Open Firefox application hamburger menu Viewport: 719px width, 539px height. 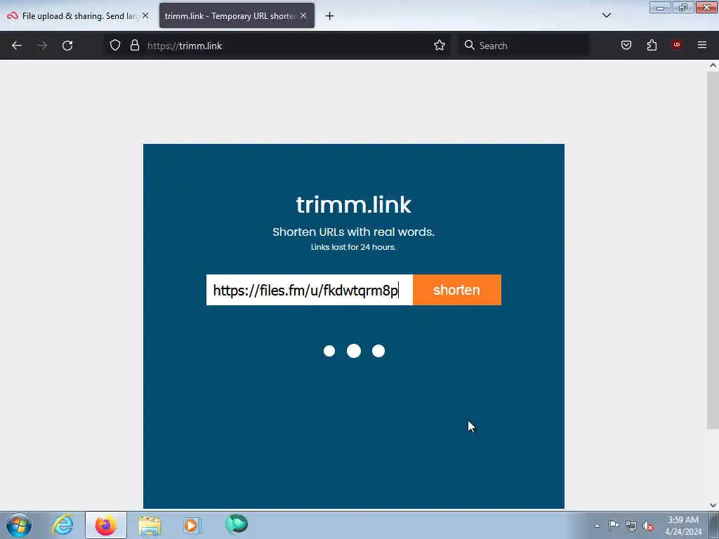click(702, 45)
